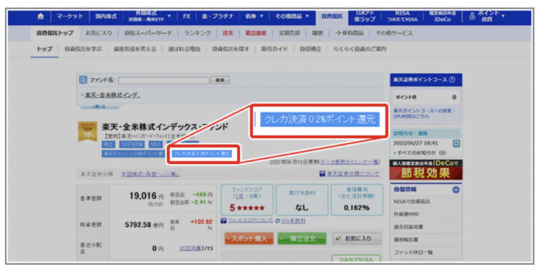The height and width of the screenshot is (273, 540).
Task: Go to the home icon in top navigation
Action: click(40, 16)
